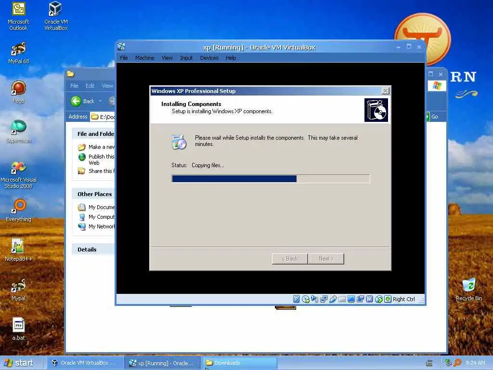Screen dimensions: 493x370
Task: Open View menu in Explorer window
Action: click(x=107, y=86)
